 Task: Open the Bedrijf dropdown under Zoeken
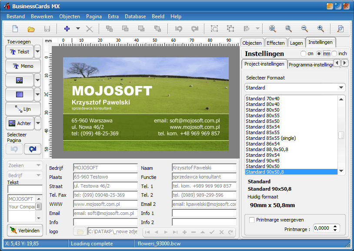point(25,175)
